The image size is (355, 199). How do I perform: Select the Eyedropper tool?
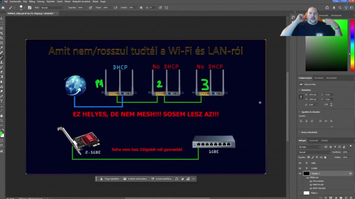tap(2, 48)
